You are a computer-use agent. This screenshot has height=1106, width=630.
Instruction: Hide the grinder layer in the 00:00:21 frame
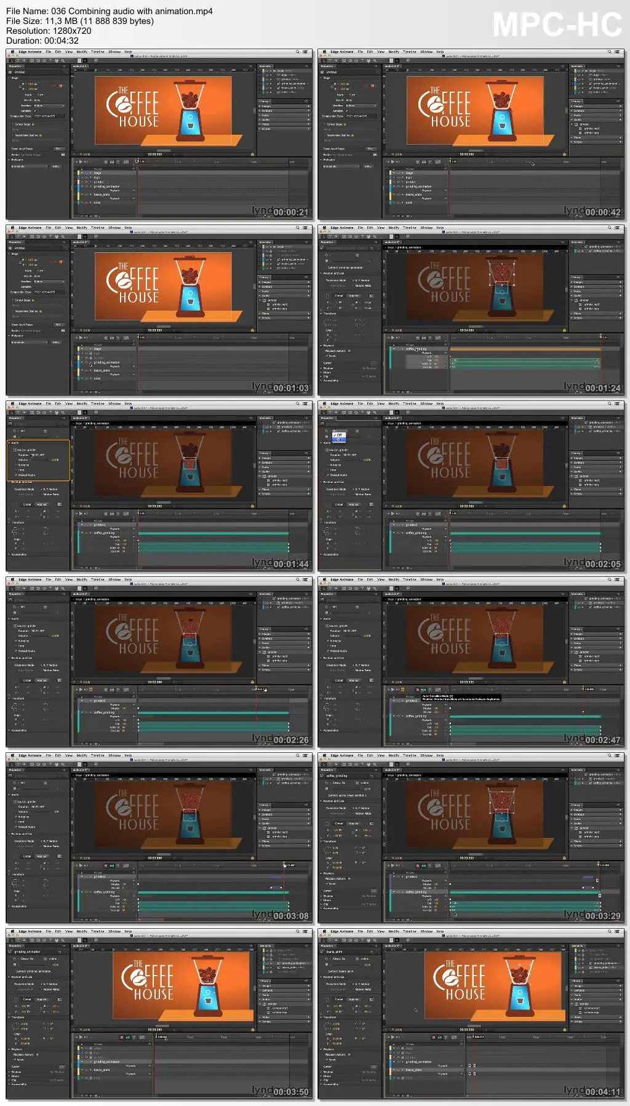(x=86, y=182)
